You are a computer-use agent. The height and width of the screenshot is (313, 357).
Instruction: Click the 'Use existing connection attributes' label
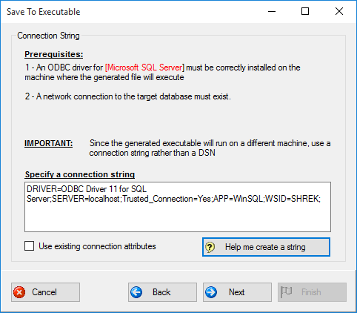point(97,246)
